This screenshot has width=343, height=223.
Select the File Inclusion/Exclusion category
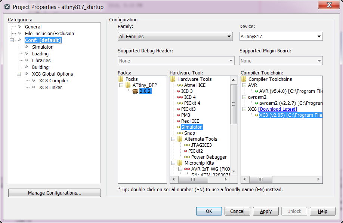49,34
